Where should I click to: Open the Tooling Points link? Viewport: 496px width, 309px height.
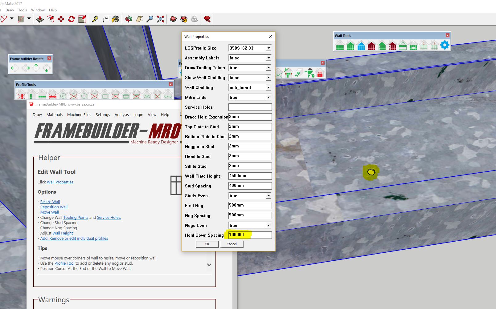click(x=76, y=217)
